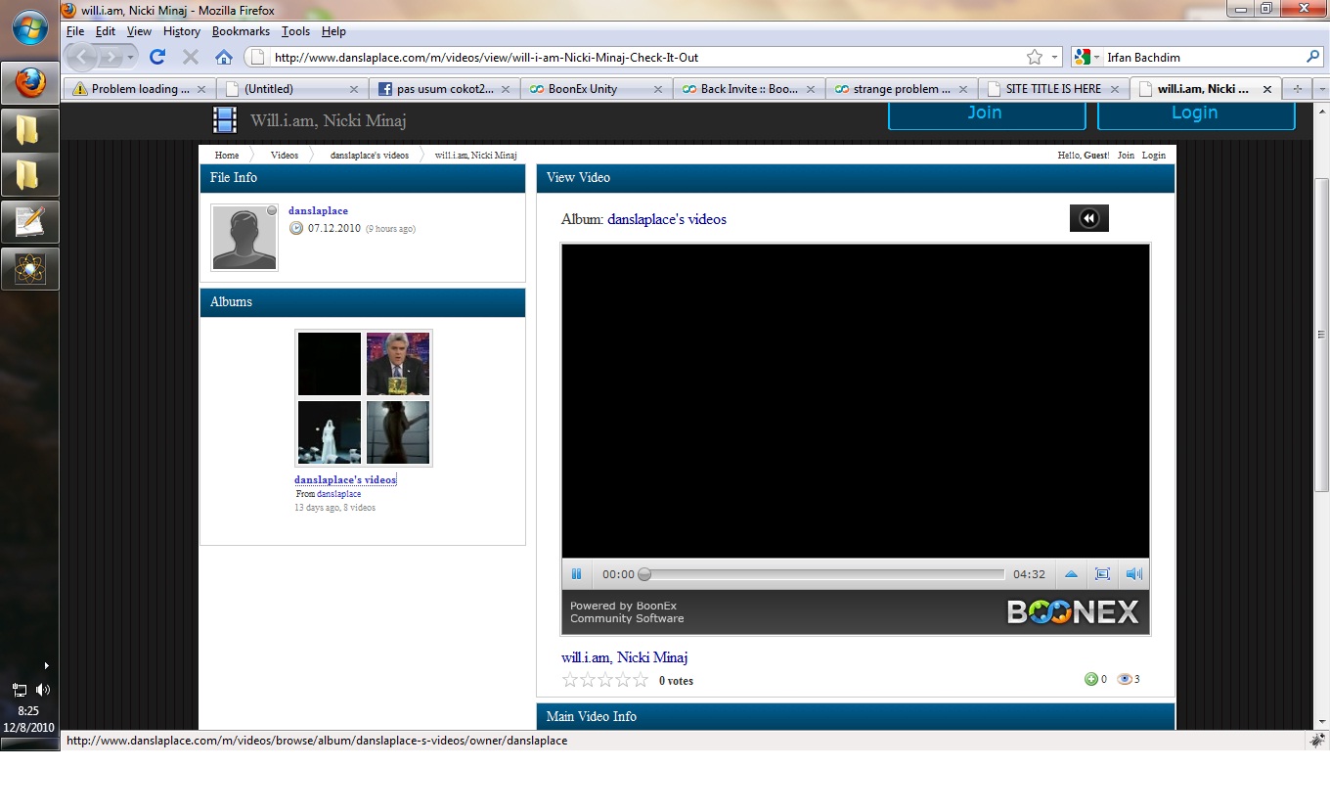Click the previous video rewind button
The width and height of the screenshot is (1330, 812).
tap(1088, 218)
